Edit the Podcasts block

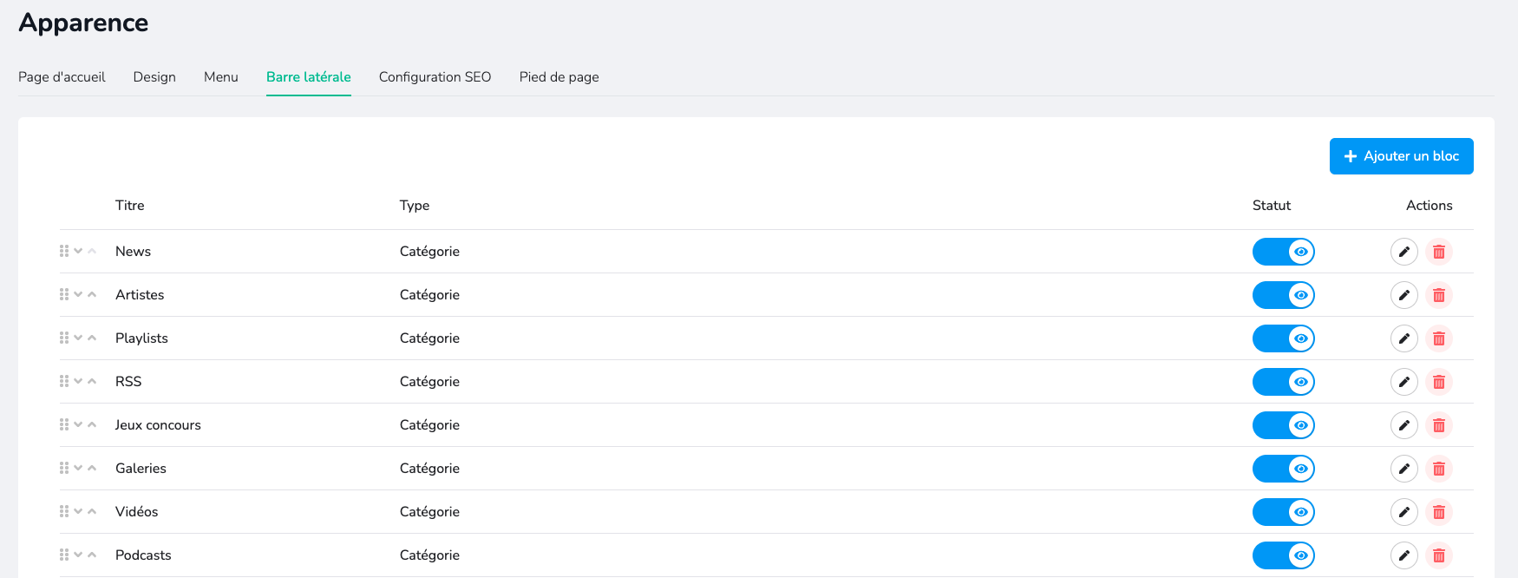pos(1403,555)
